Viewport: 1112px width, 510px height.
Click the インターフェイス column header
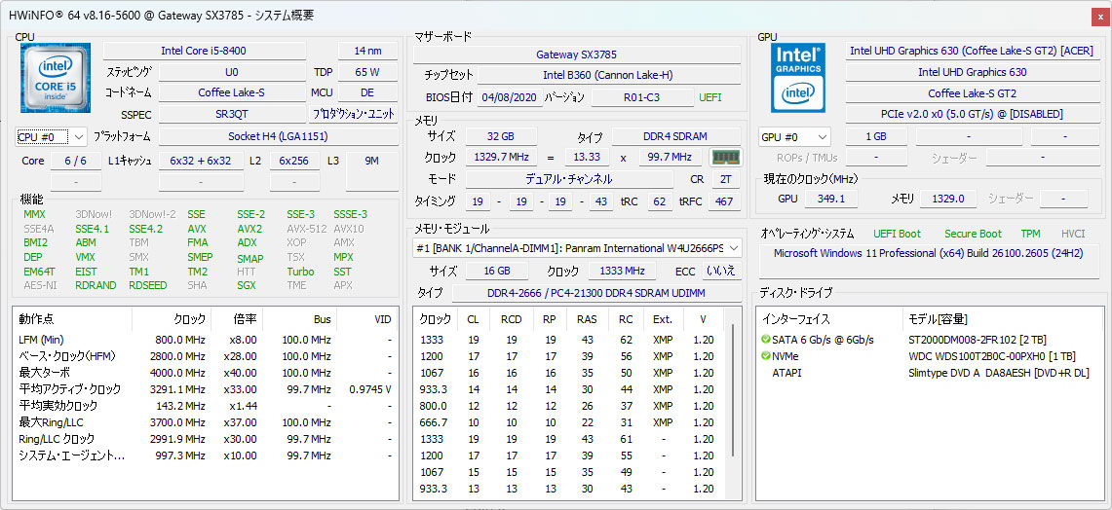829,319
